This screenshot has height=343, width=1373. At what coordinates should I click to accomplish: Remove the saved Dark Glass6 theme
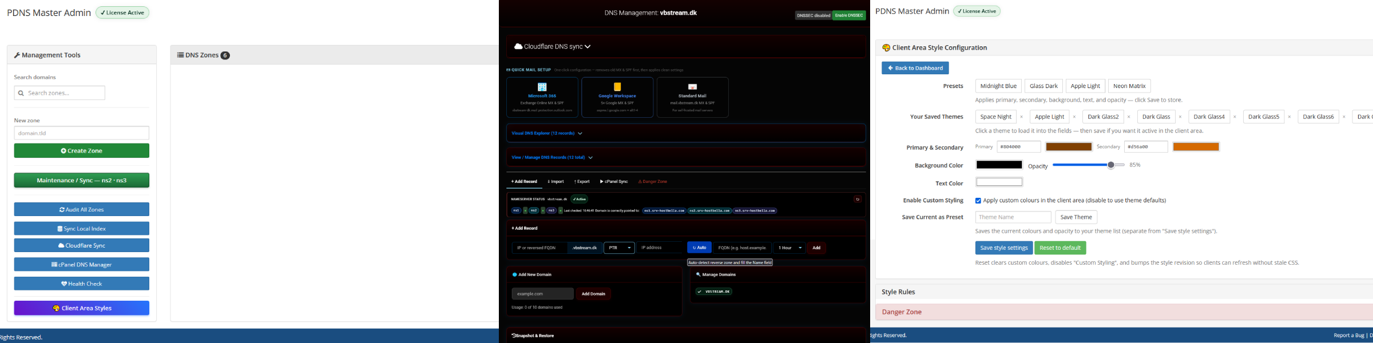tap(1344, 117)
